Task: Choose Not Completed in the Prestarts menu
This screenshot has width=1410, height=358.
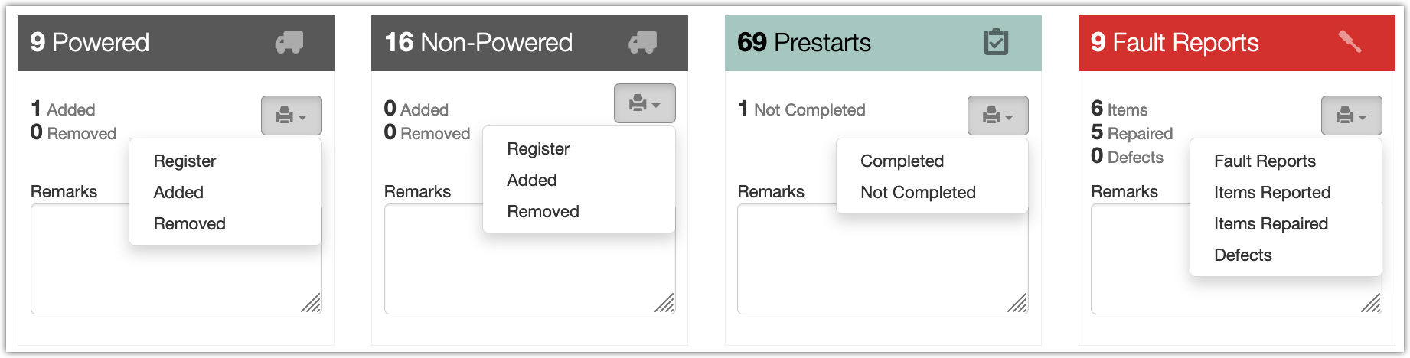Action: [x=918, y=193]
